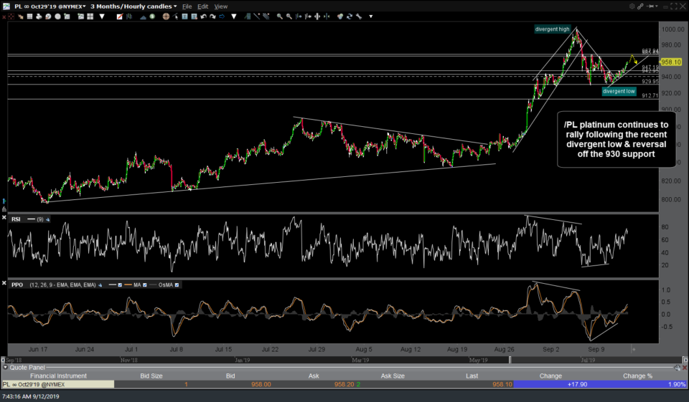Open the PL Oct29'19 @NYMEX symbol dropdown
The width and height of the screenshot is (689, 402).
click(x=50, y=6)
